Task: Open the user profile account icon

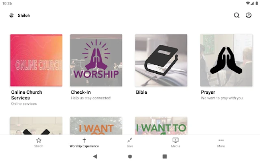Action: [x=248, y=15]
